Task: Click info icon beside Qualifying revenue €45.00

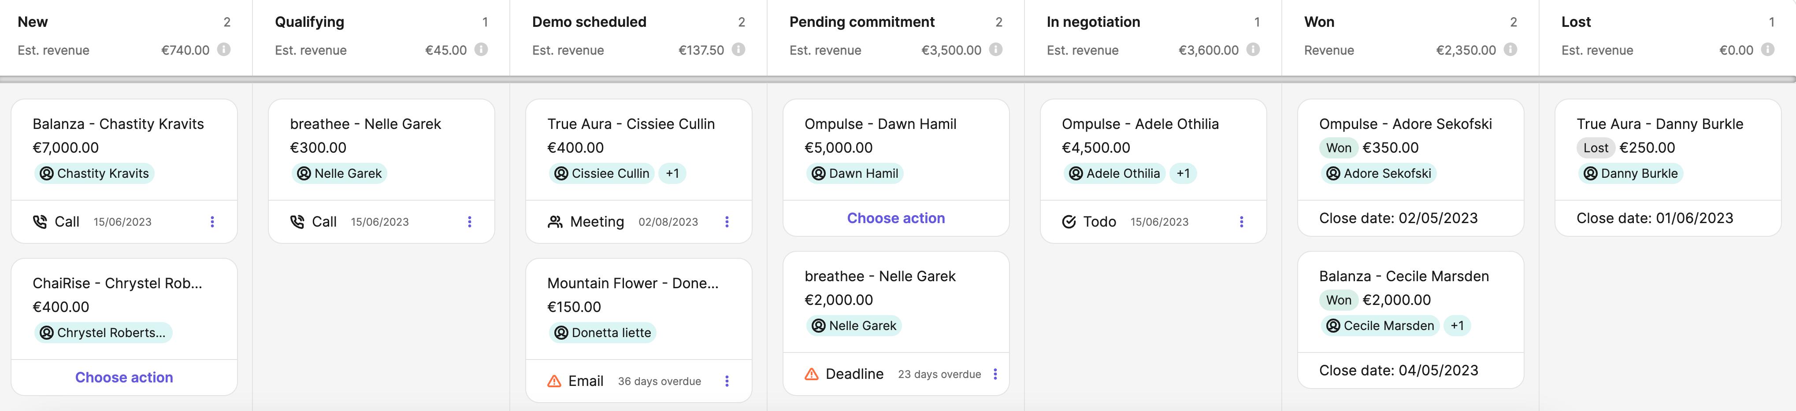Action: tap(481, 49)
